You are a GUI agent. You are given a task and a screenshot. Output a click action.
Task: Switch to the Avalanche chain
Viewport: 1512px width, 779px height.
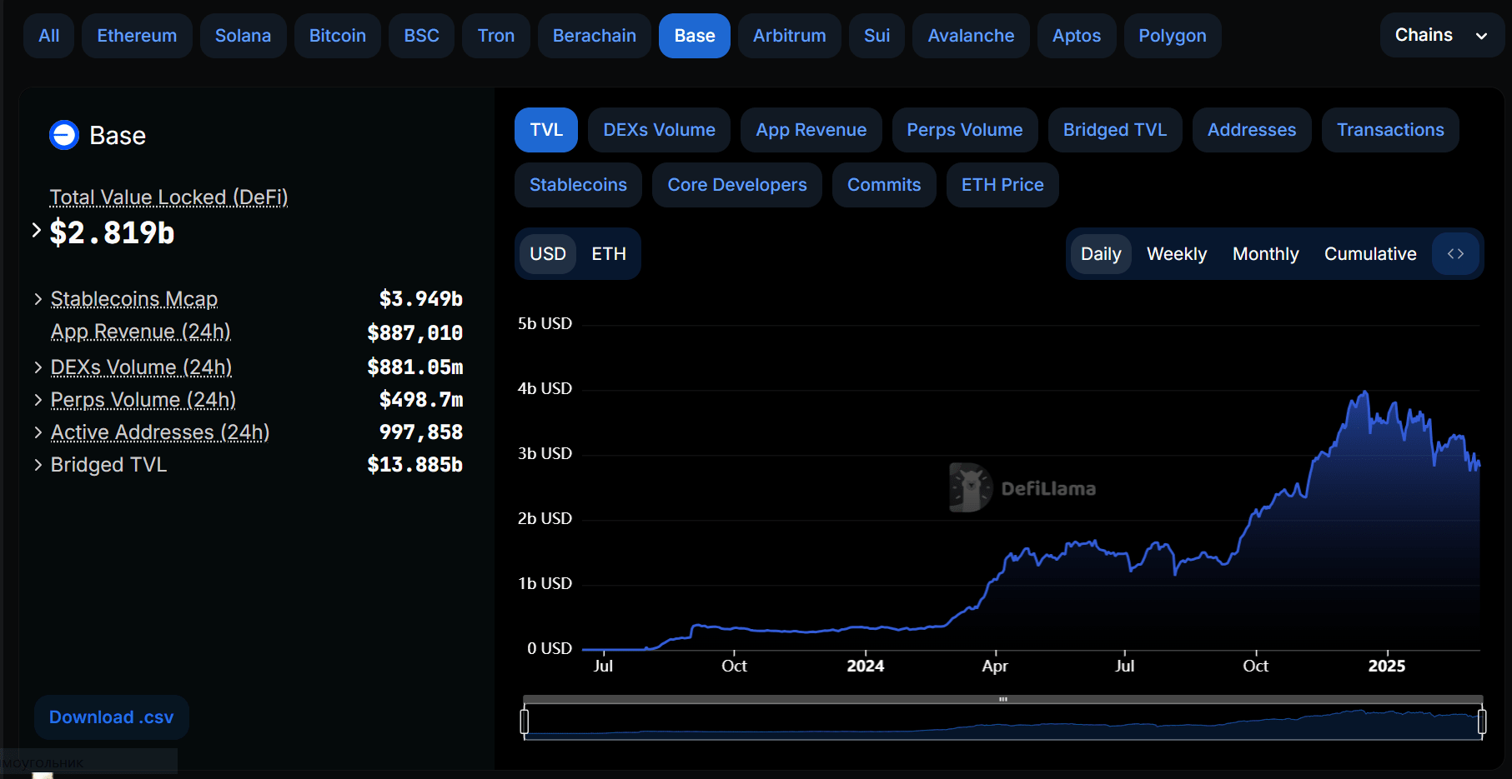tap(972, 36)
